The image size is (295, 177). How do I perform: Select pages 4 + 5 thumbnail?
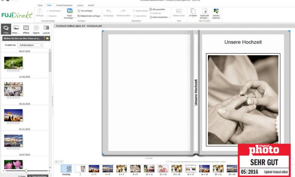pyautogui.click(x=108, y=169)
